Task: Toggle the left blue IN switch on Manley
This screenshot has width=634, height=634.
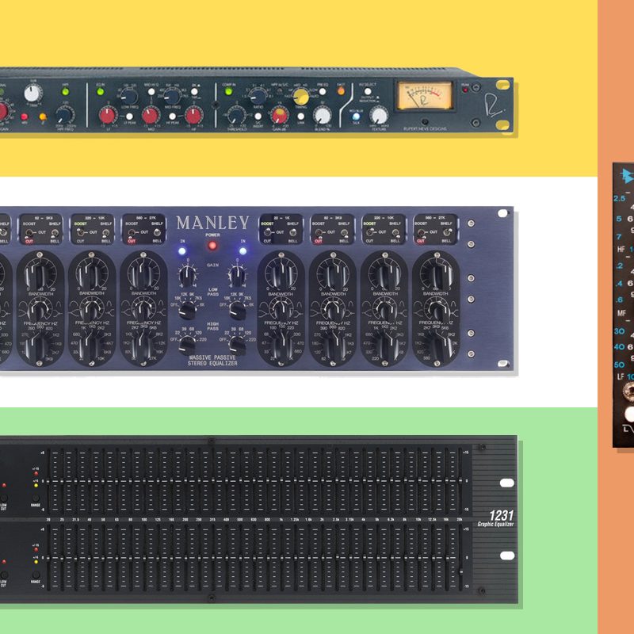Action: point(181,251)
